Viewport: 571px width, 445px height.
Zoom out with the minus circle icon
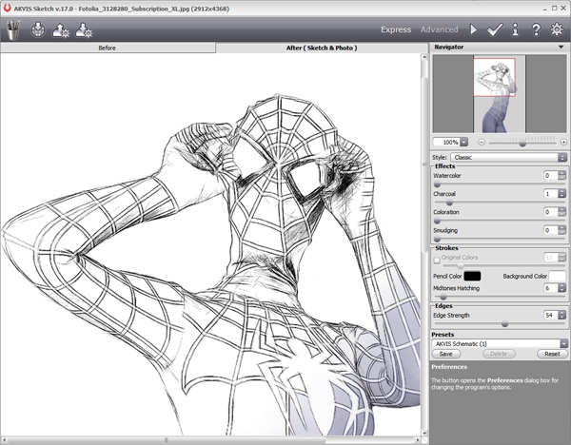click(x=482, y=143)
